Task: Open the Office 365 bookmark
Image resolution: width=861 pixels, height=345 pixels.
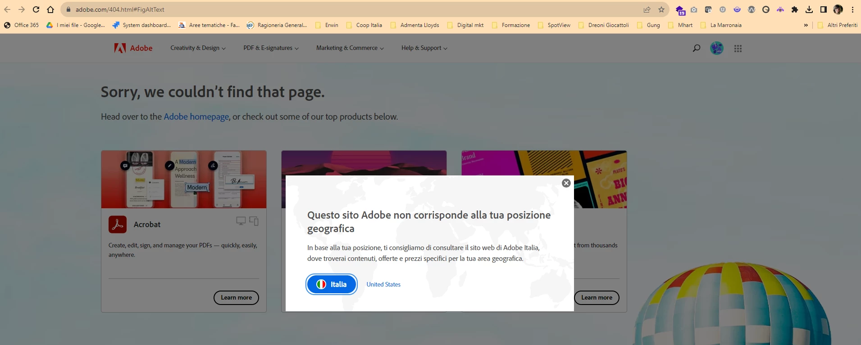Action: [21, 25]
